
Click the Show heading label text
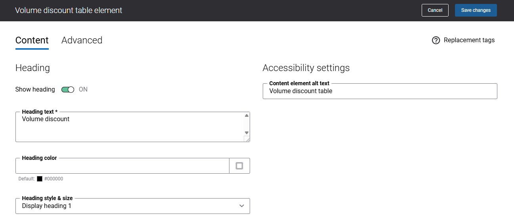[x=35, y=90]
